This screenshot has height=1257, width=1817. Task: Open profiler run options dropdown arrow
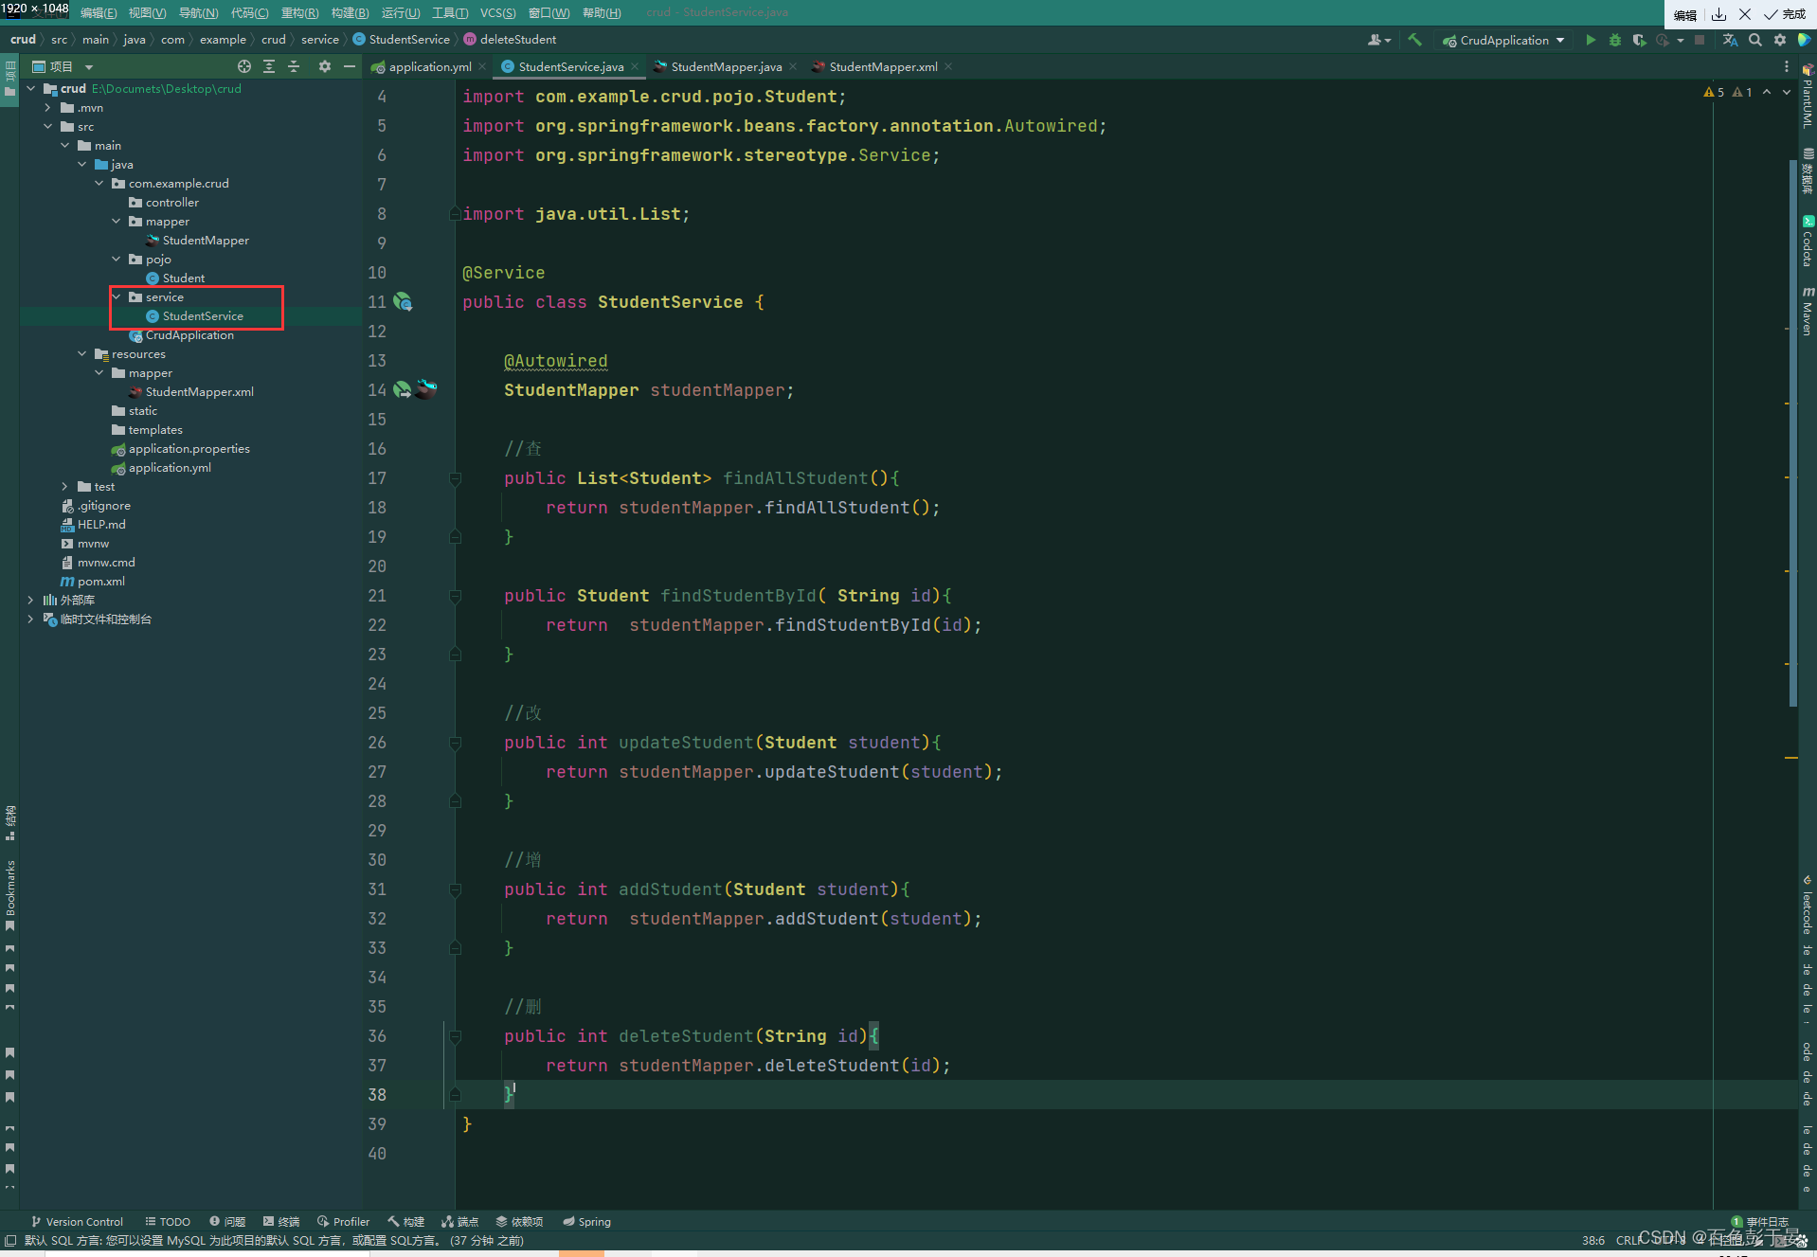pyautogui.click(x=1680, y=40)
